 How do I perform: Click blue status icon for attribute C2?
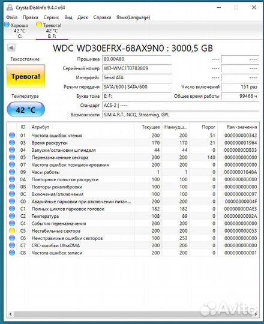click(x=12, y=216)
